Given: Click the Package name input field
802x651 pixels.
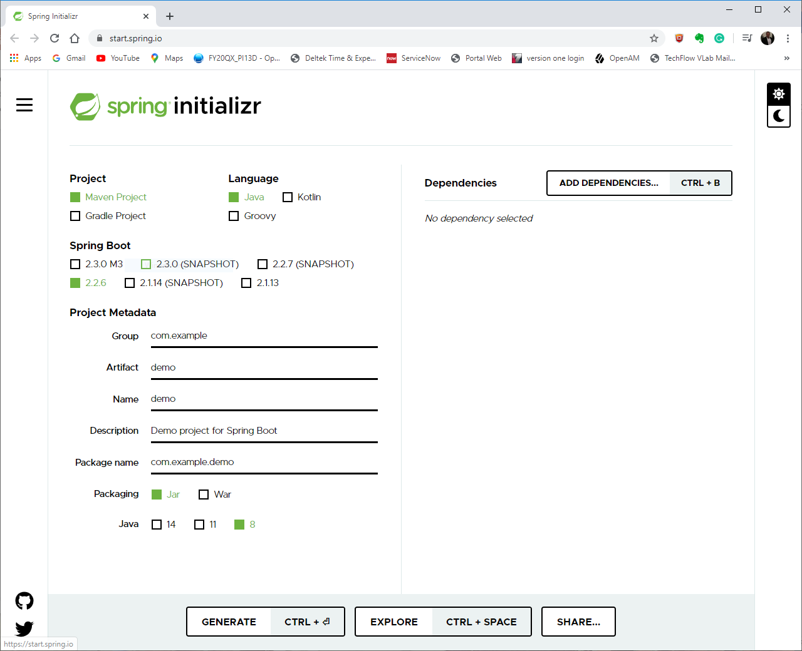Looking at the screenshot, I should [x=264, y=462].
